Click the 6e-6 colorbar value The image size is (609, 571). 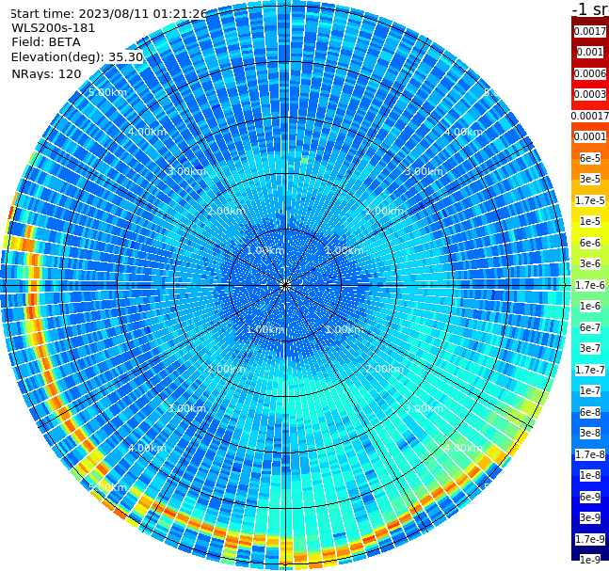click(x=590, y=243)
